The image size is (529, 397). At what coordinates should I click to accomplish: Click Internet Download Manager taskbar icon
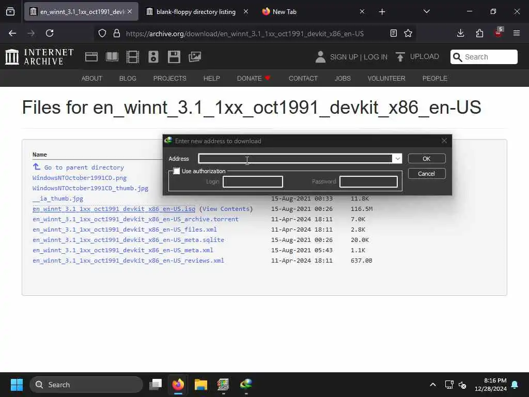pos(246,385)
